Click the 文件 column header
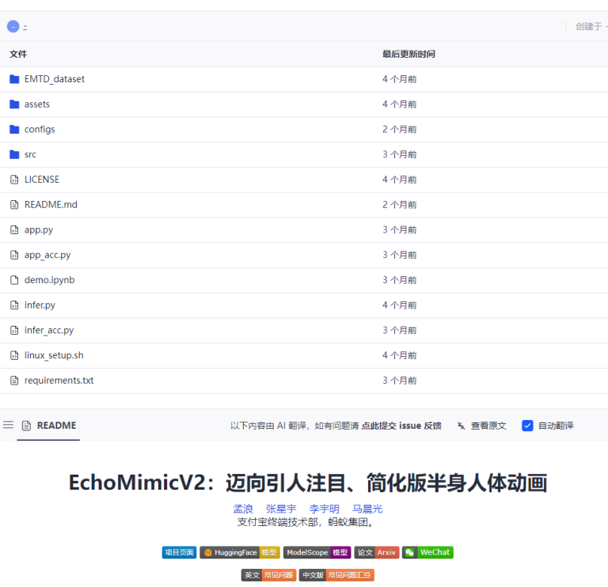 18,54
